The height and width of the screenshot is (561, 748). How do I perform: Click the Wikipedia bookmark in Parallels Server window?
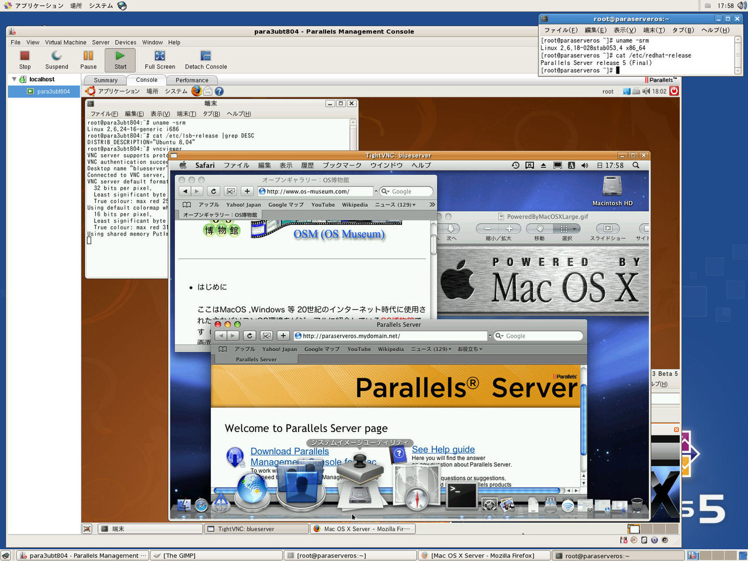tap(390, 349)
